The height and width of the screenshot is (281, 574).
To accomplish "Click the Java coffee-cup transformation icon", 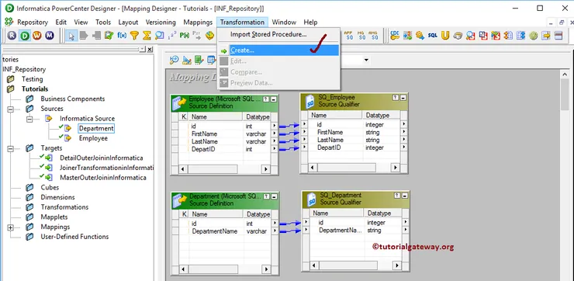I will tap(458, 36).
